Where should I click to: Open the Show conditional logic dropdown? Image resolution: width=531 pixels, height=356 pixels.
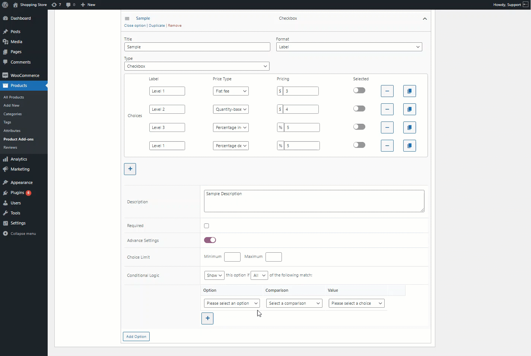(x=214, y=275)
